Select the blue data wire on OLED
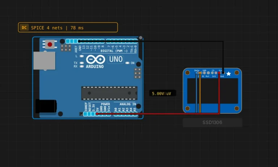The width and height of the screenshot is (278, 167). (196, 92)
